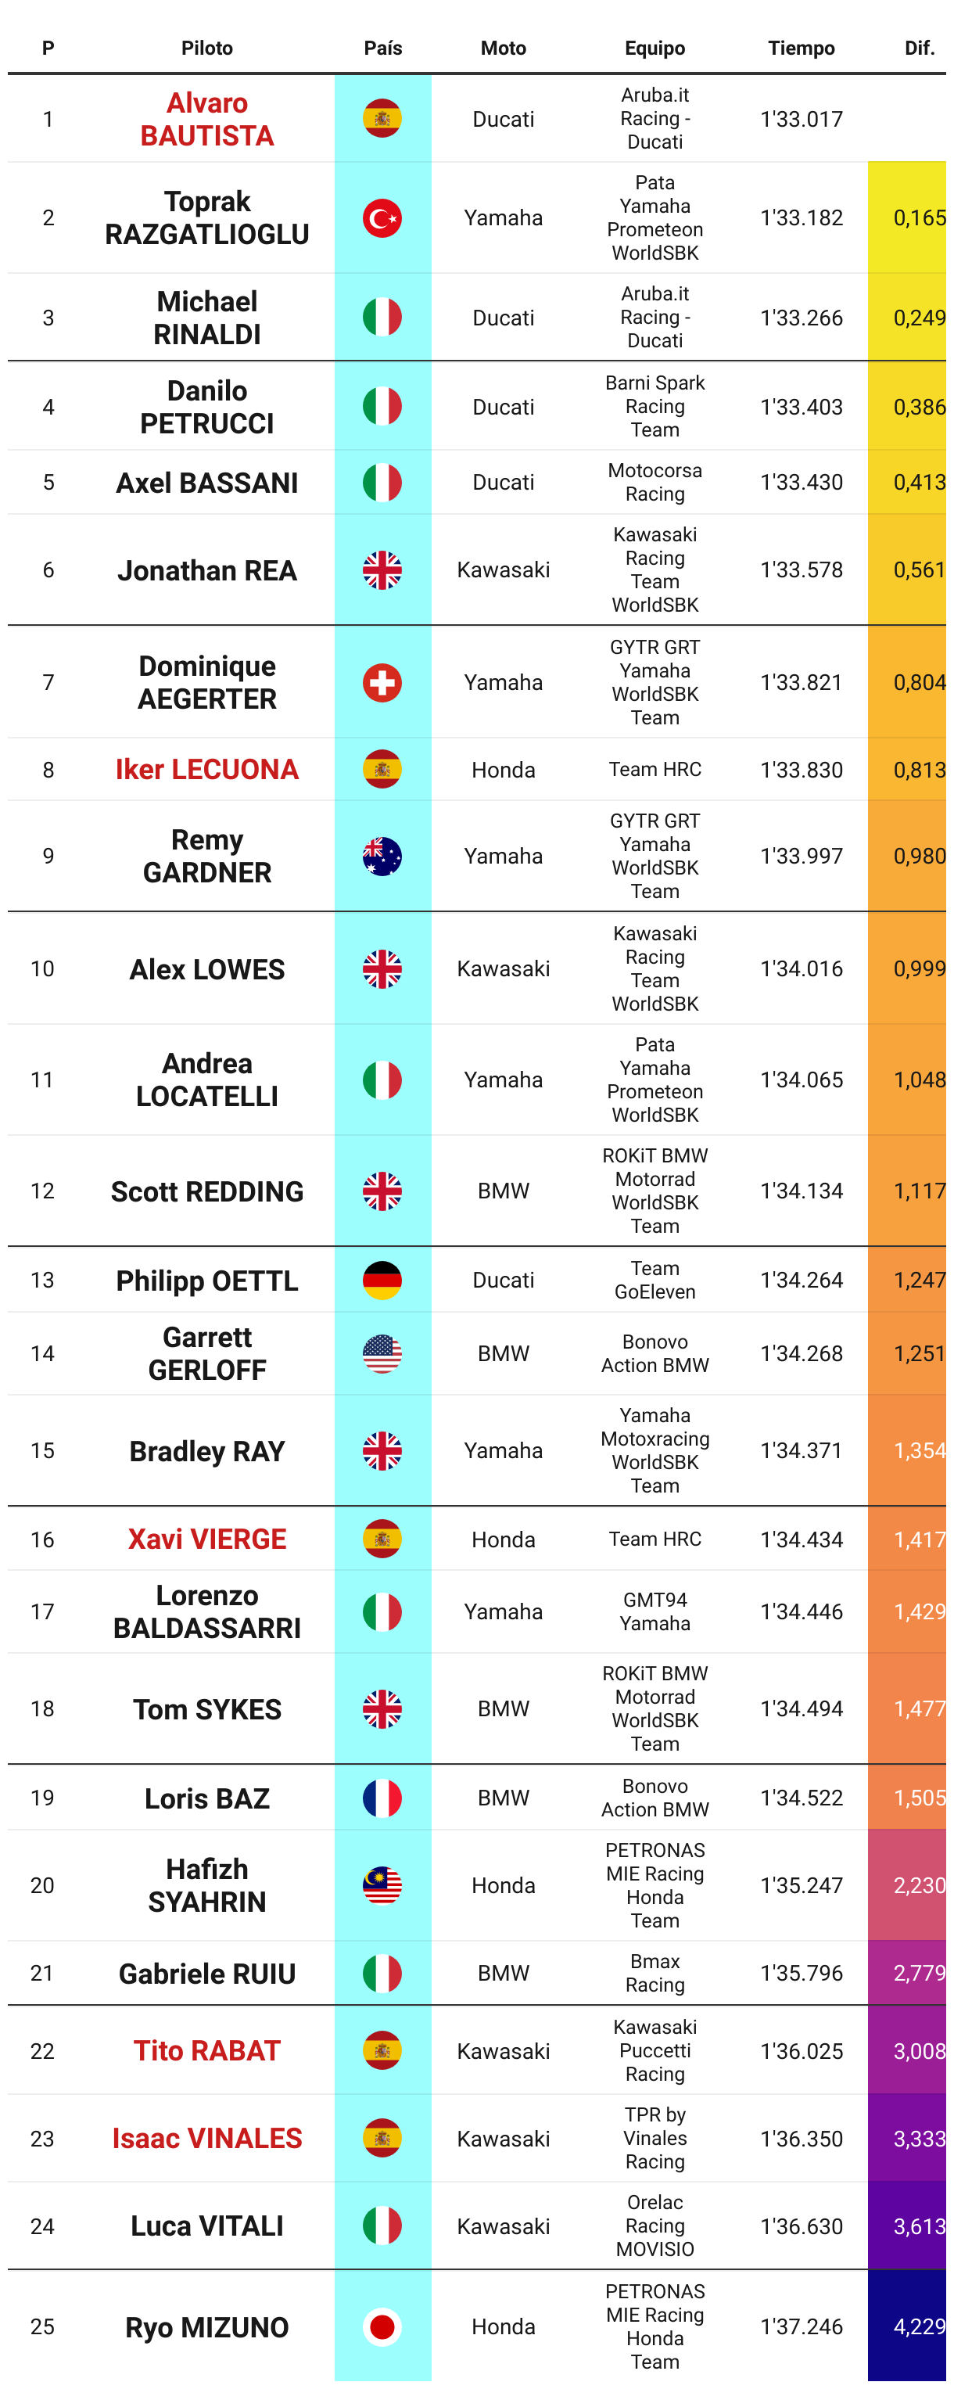Click Switzerland flag beside Dominique Aegerter
This screenshot has width=954, height=2389.
tap(382, 683)
